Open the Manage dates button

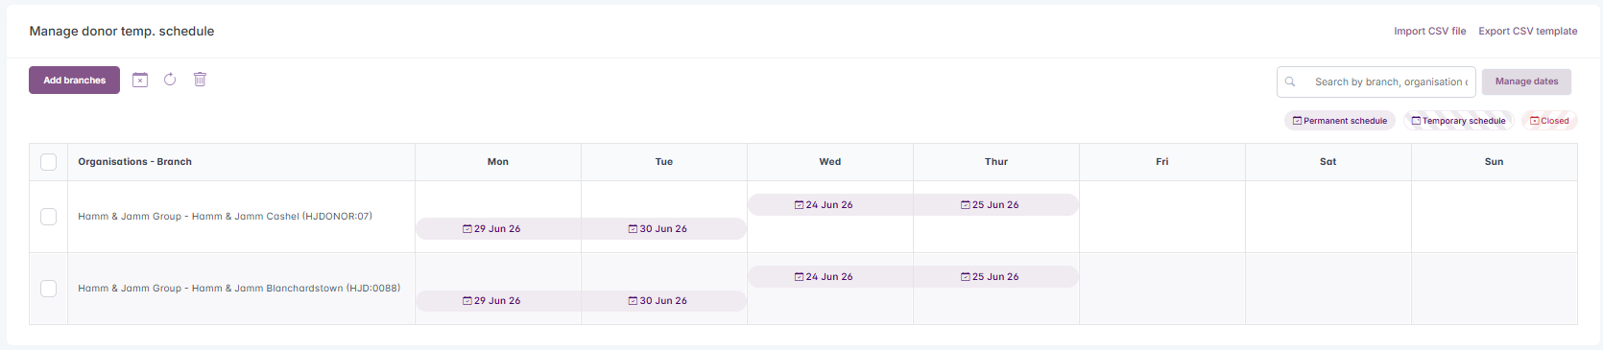click(x=1526, y=82)
